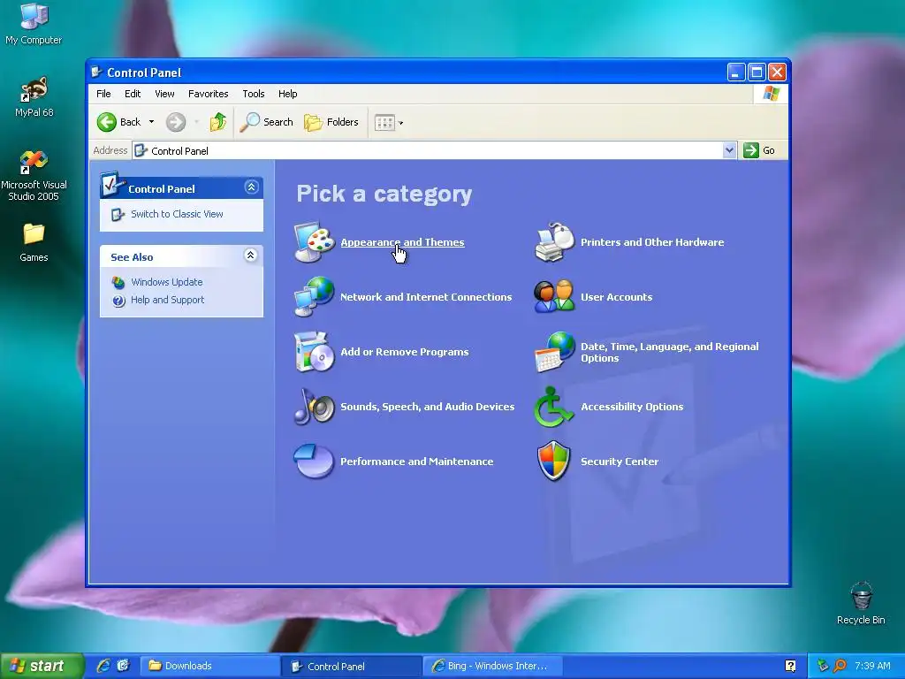Select the Recycle Bin desktop icon

[861, 603]
